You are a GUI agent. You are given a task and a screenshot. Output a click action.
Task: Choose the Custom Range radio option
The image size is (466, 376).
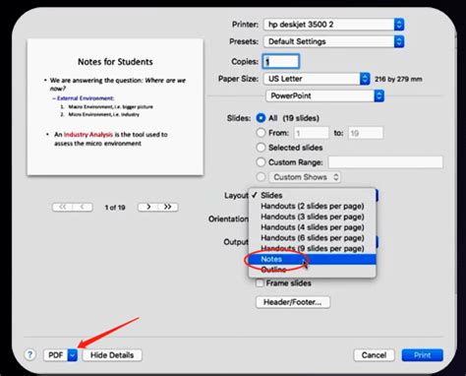point(261,162)
